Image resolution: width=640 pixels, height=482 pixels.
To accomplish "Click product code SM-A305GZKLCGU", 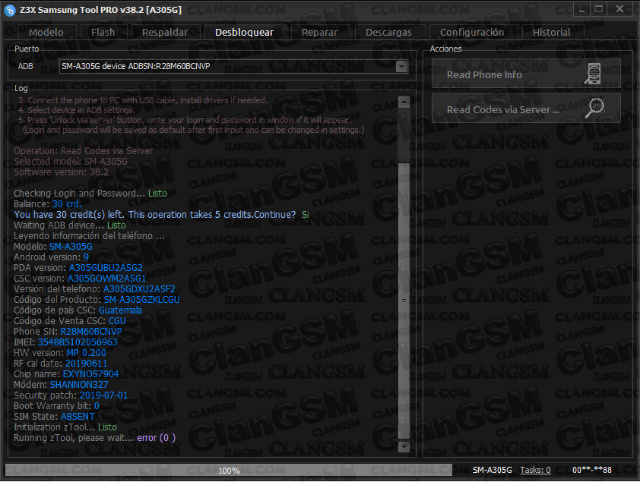I will pyautogui.click(x=141, y=300).
